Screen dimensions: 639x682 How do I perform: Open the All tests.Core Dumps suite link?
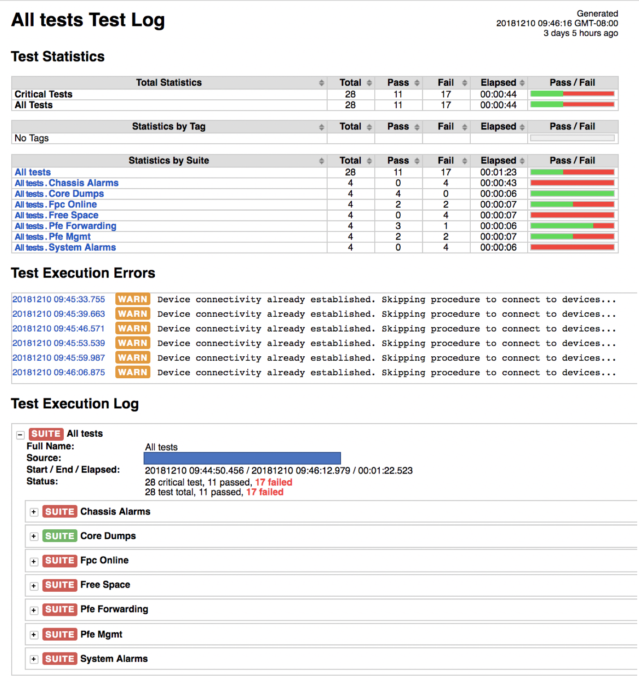(x=59, y=193)
